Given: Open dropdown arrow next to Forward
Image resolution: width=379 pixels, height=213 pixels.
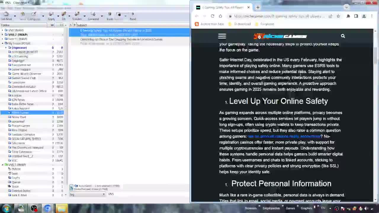Looking at the screenshot, I should [x=102, y=16].
